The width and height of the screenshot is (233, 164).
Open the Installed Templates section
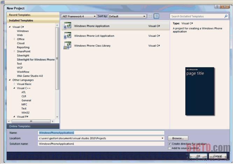click(33, 20)
